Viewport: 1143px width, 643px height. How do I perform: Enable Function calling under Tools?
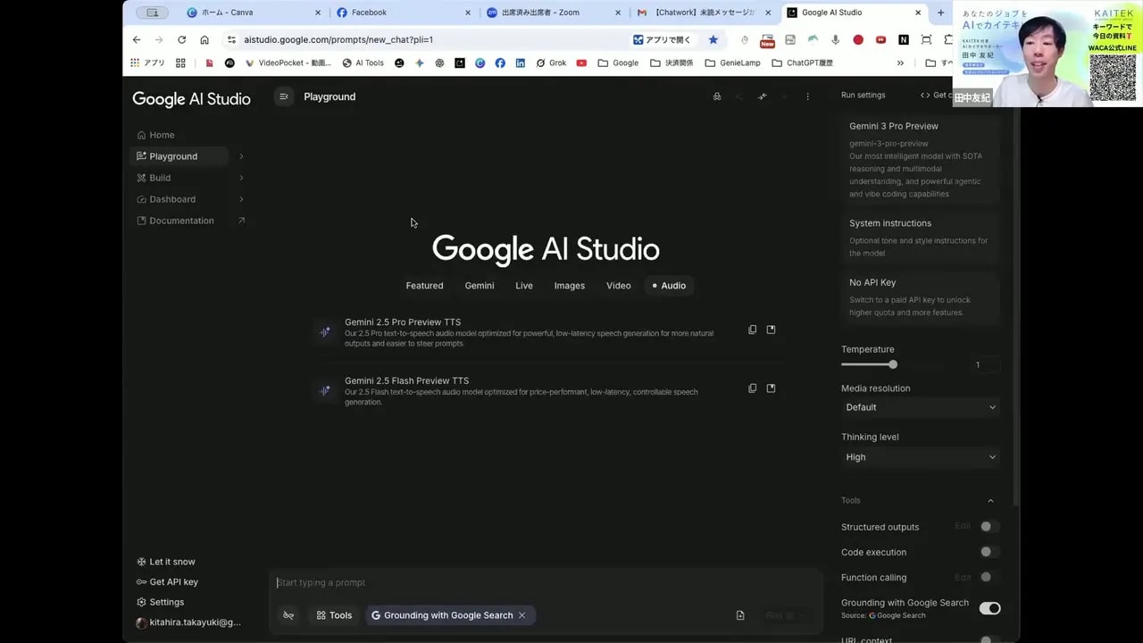point(986,577)
